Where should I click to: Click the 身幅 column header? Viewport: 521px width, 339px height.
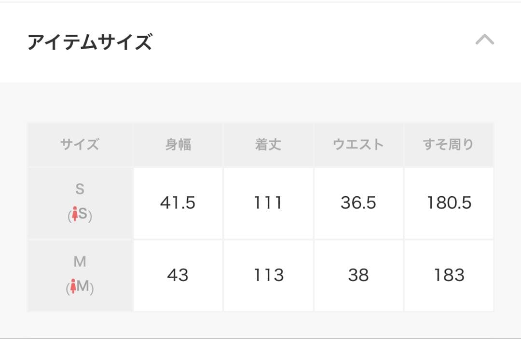178,144
